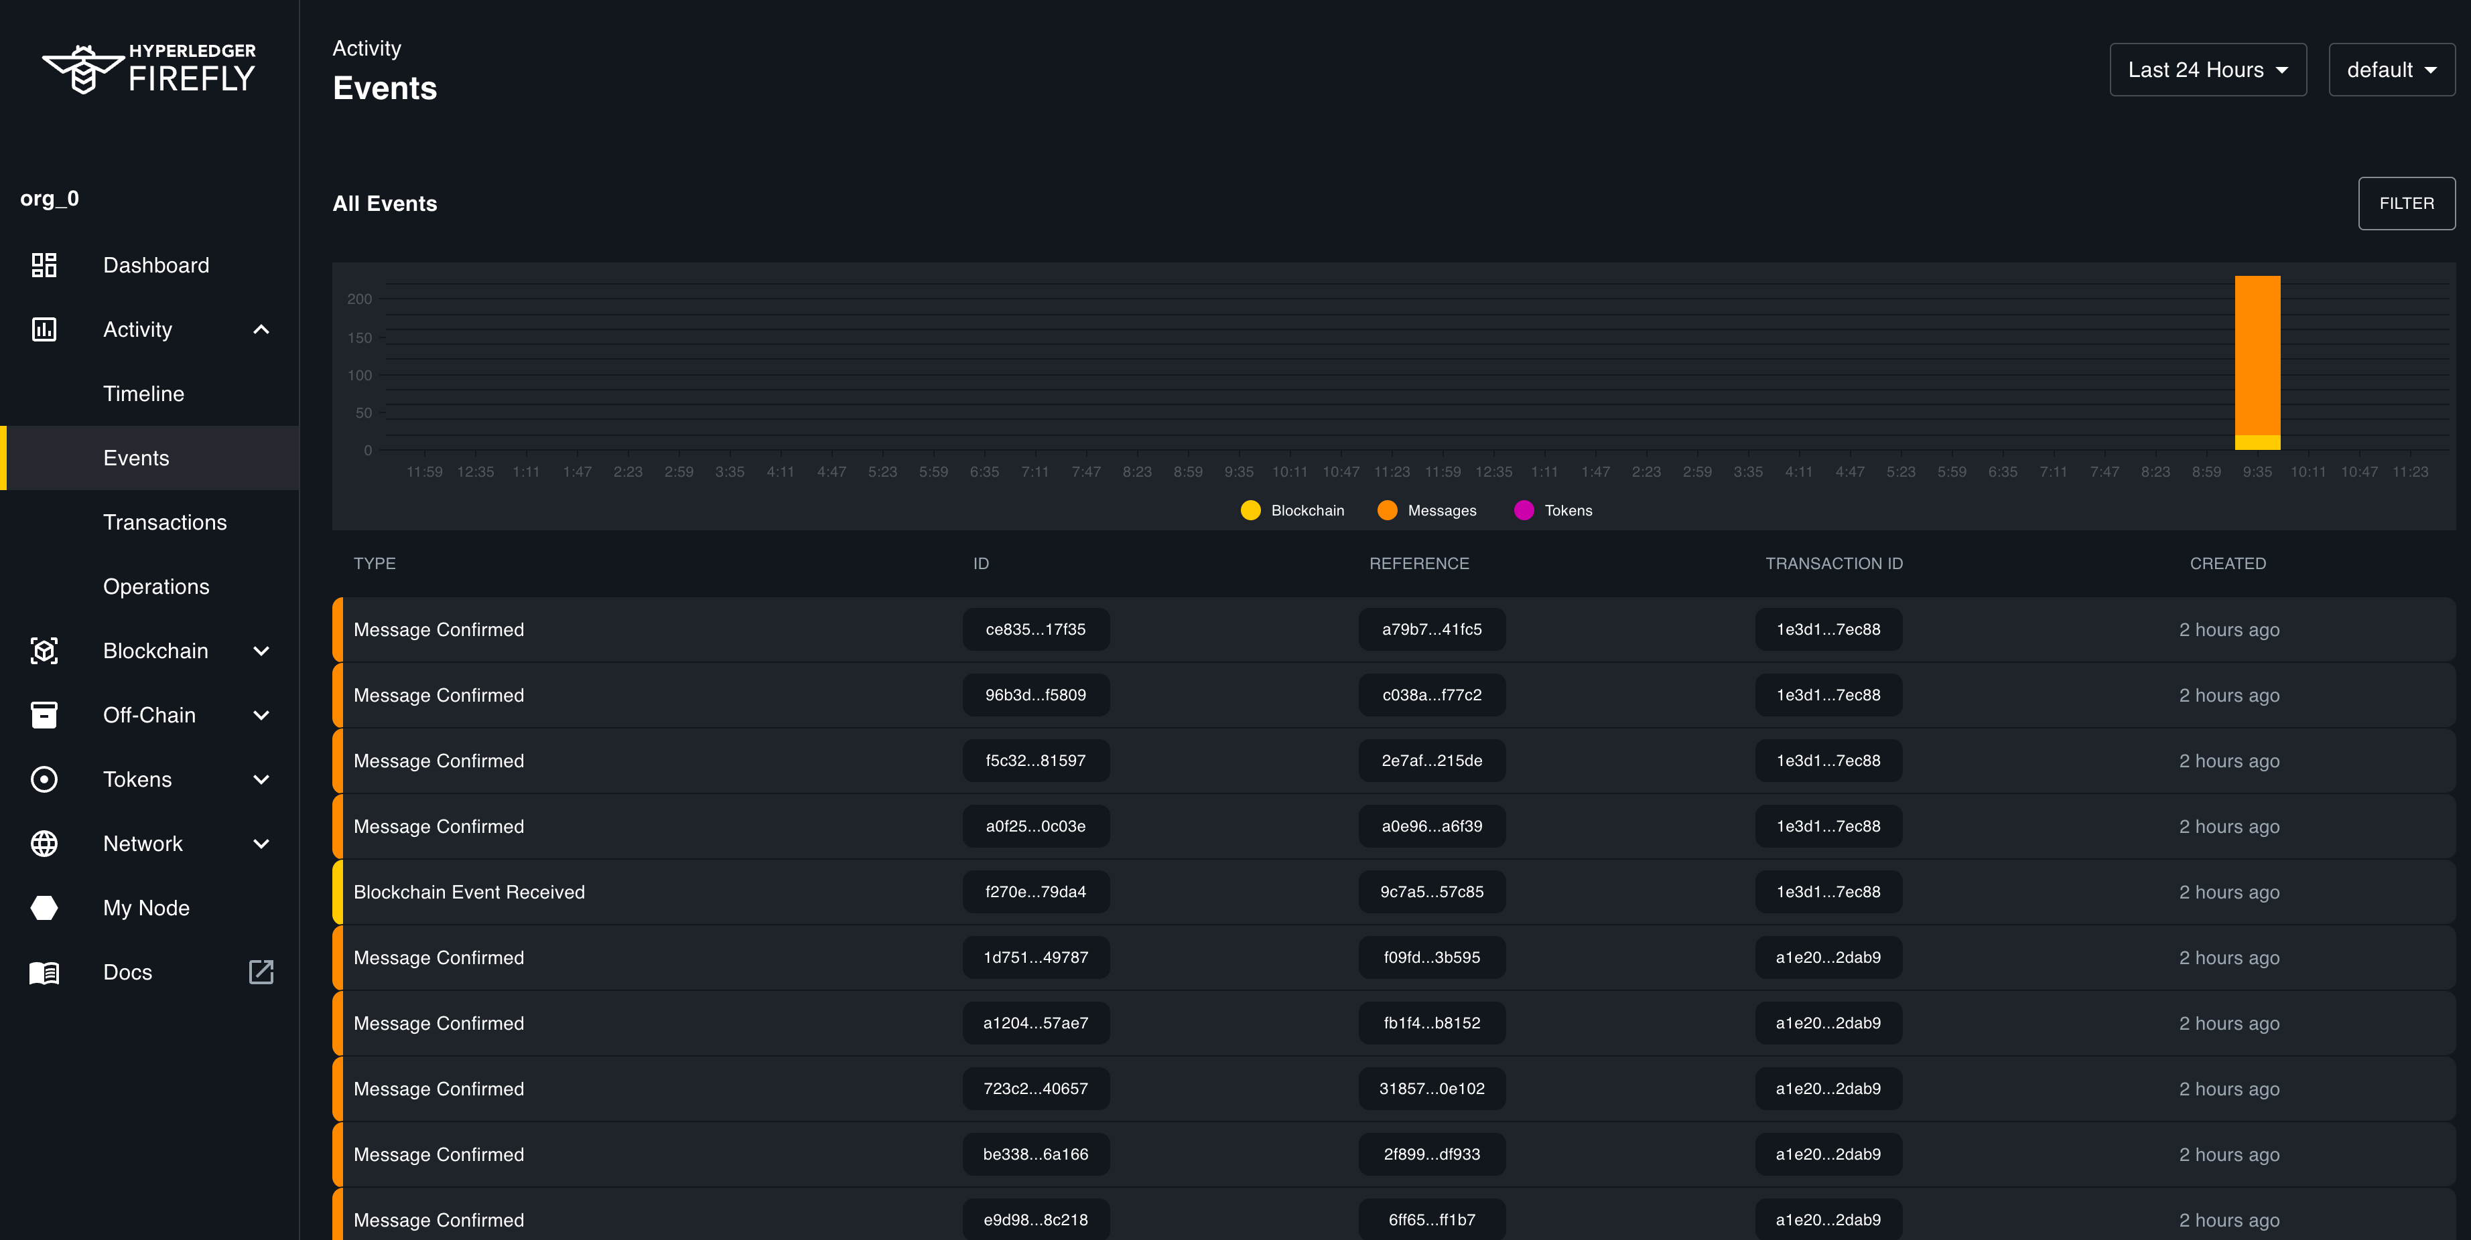The height and width of the screenshot is (1240, 2471).
Task: Collapse the Activity section chevron
Action: [x=260, y=329]
